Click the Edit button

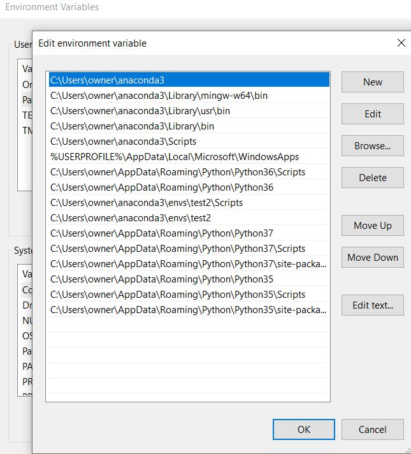point(373,113)
